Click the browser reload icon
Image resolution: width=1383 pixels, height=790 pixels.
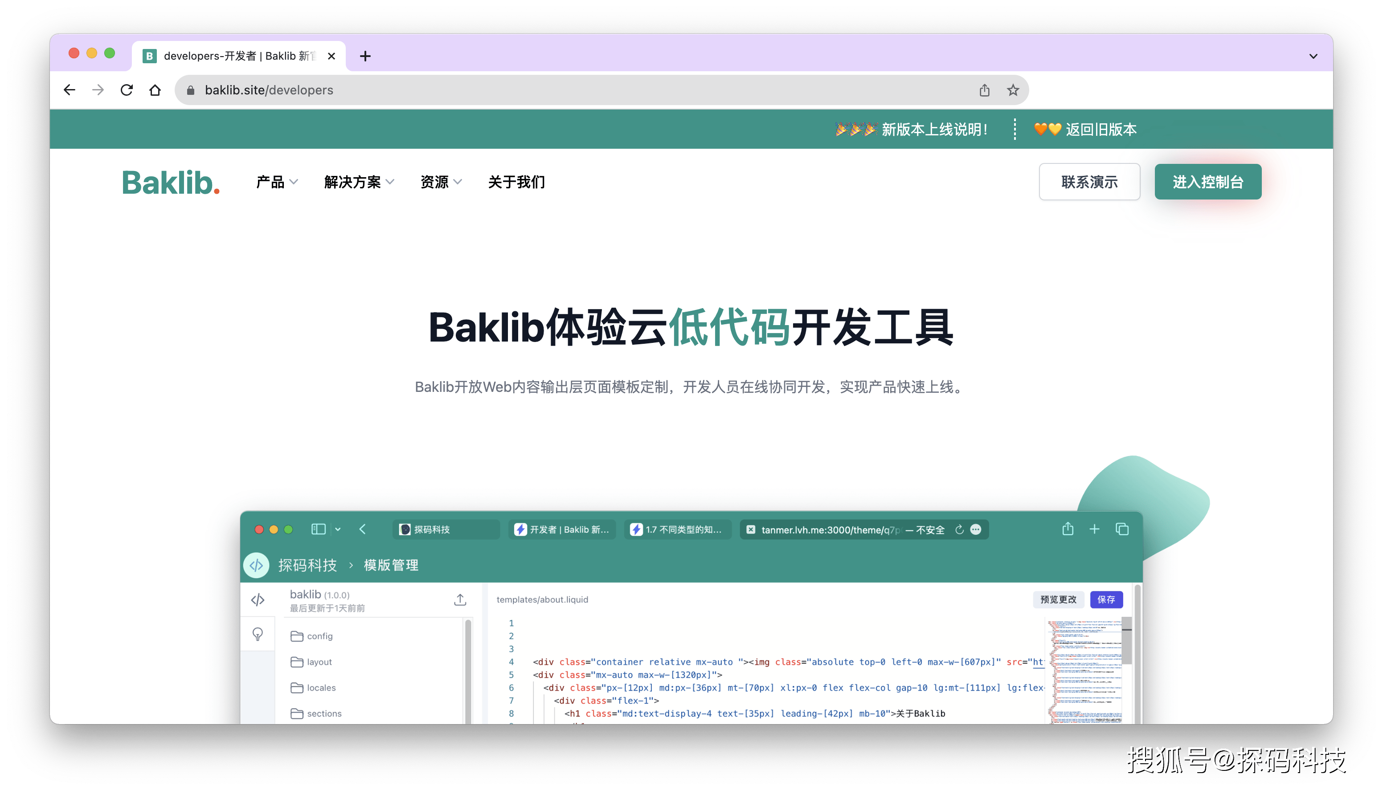[127, 90]
